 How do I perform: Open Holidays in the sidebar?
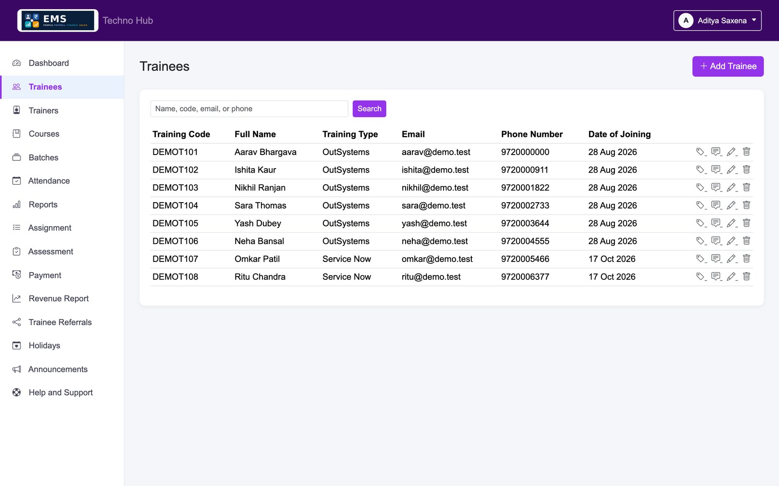(x=62, y=346)
